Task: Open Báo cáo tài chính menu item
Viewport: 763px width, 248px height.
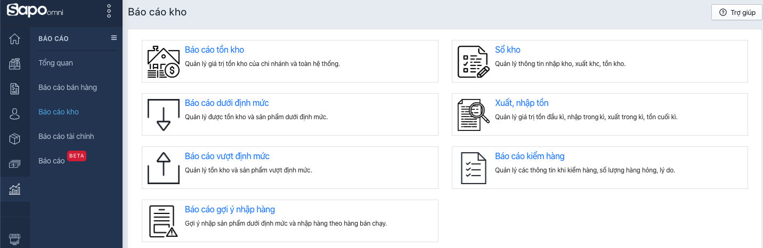Action: tap(66, 136)
